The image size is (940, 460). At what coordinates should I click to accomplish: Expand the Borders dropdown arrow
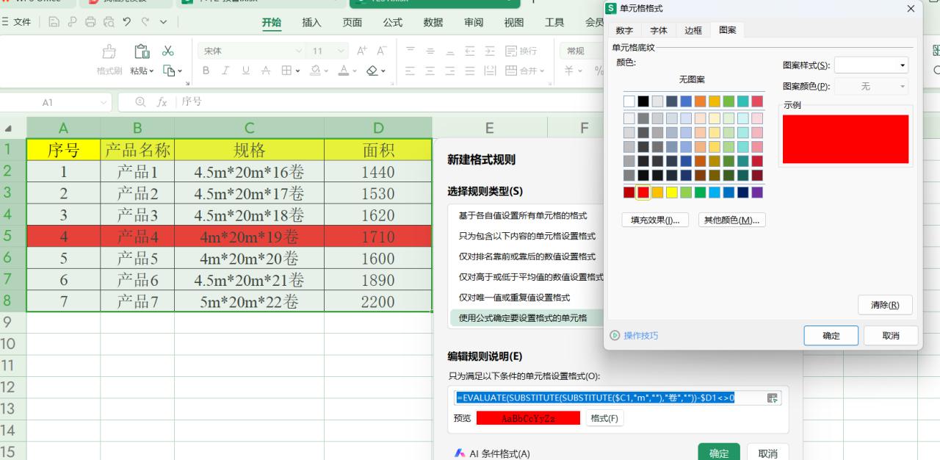(x=297, y=71)
